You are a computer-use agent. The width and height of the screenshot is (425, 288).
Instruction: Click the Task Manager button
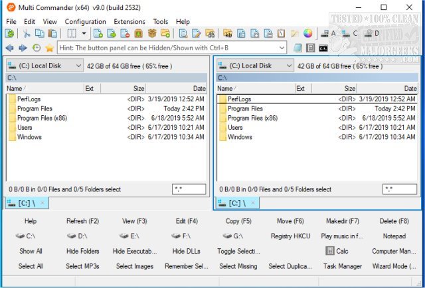(343, 266)
